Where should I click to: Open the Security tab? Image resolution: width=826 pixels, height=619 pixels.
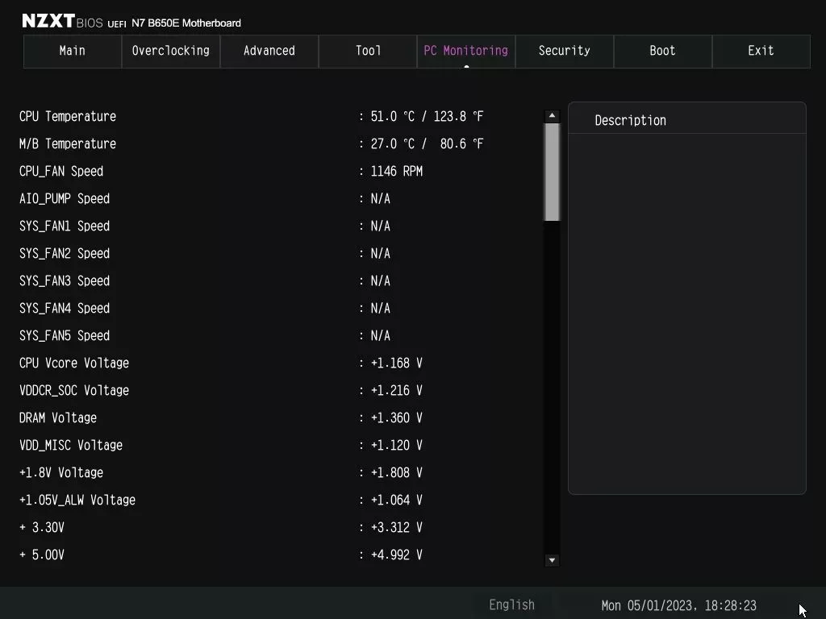point(564,51)
